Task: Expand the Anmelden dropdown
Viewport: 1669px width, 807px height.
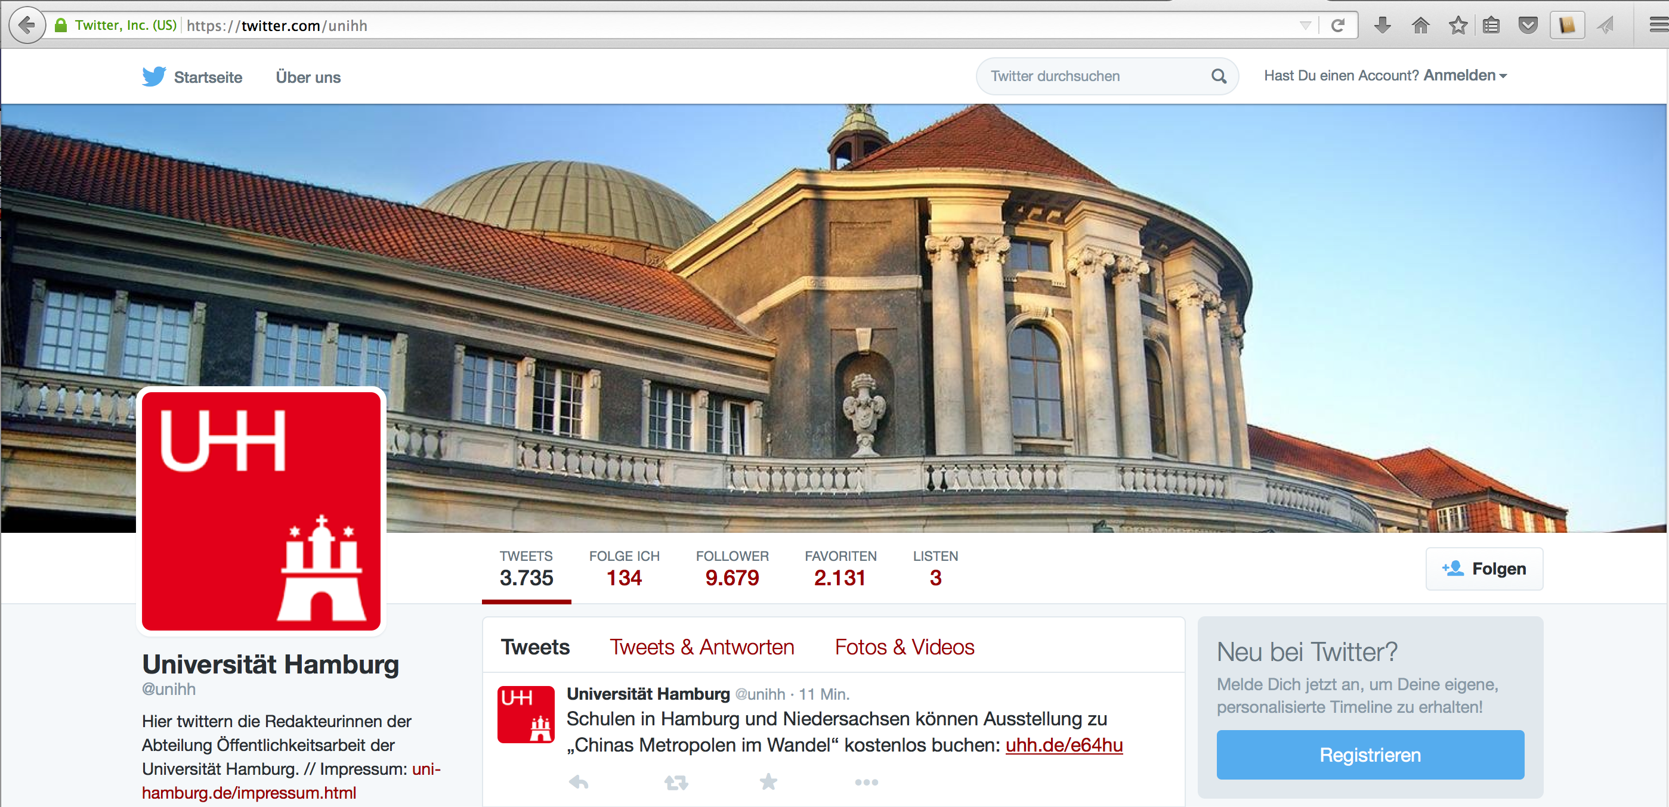Action: point(1465,76)
